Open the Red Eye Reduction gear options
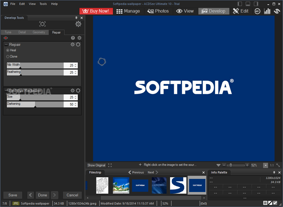Image resolution: width=283 pixels, height=207 pixels. click(73, 91)
